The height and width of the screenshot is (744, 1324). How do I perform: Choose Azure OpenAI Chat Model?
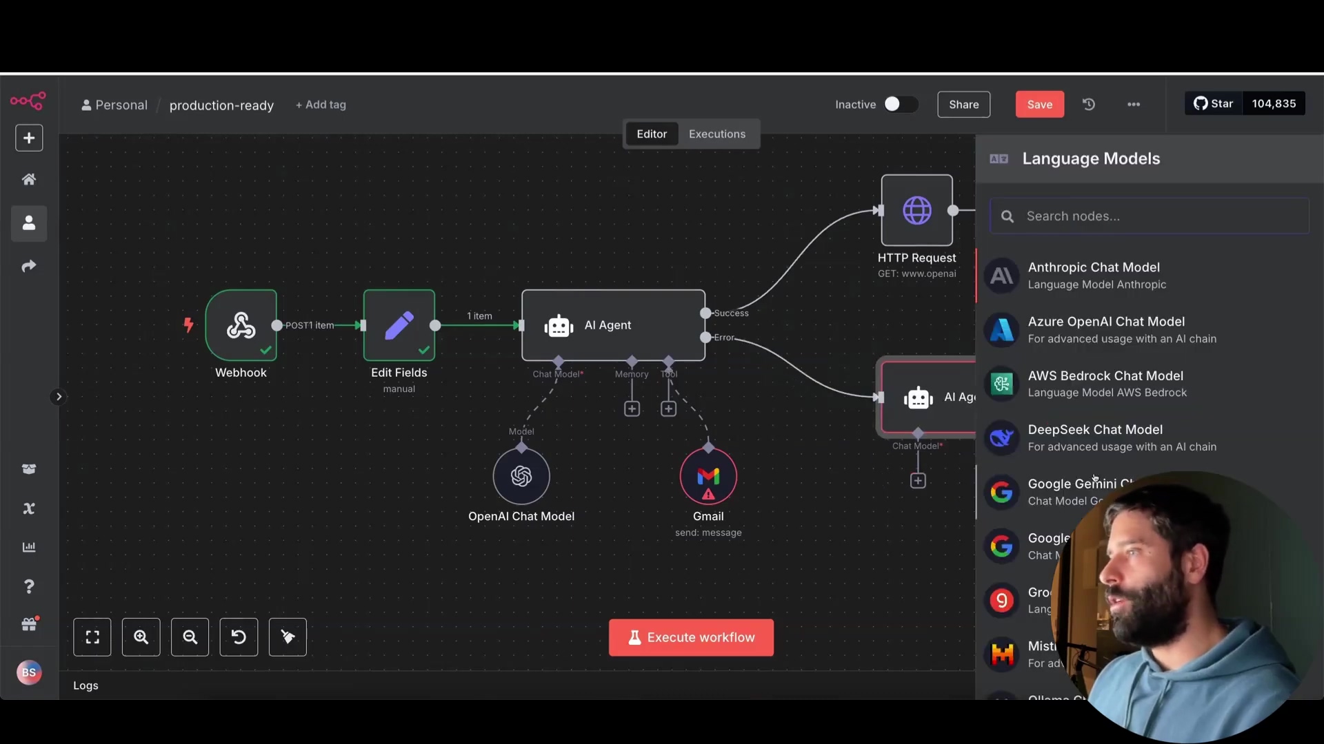click(x=1150, y=330)
